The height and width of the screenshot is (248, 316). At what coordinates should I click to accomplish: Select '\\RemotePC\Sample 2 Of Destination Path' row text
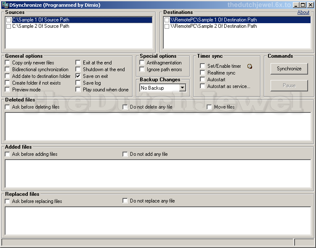pyautogui.click(x=214, y=26)
